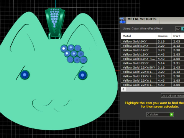Screen dimensions: 184x138
Task: Toggle the GV switch in Metal Weights
Action: coord(180,29)
